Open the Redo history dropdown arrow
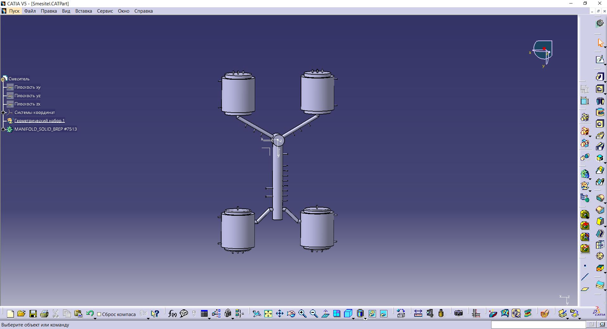This screenshot has width=607, height=329. 148,318
